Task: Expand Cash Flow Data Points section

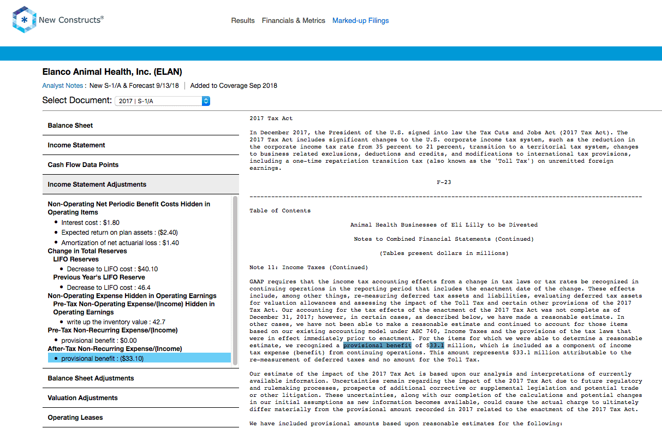Action: tap(141, 165)
